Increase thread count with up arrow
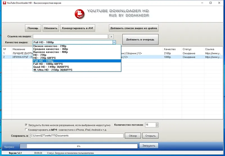The image size is (225, 156). coord(157,124)
